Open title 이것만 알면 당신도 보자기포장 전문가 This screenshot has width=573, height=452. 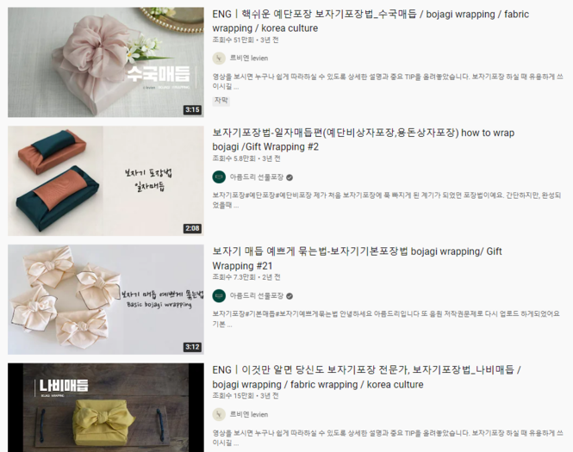coord(366,377)
